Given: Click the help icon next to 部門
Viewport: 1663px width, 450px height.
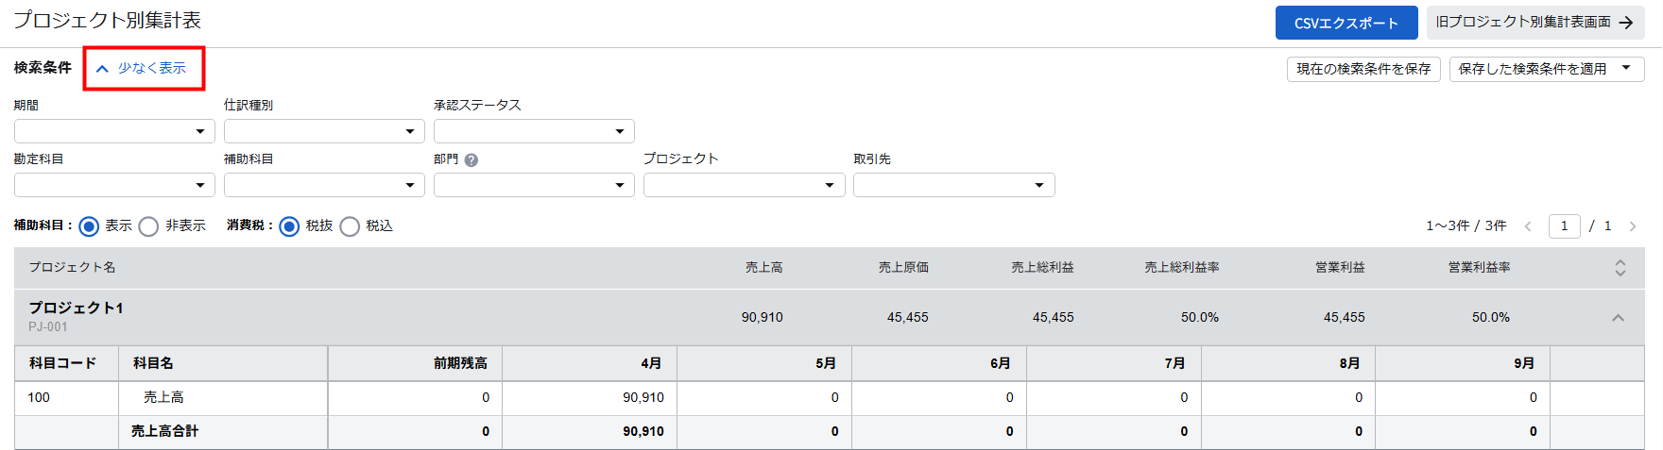Looking at the screenshot, I should point(471,160).
